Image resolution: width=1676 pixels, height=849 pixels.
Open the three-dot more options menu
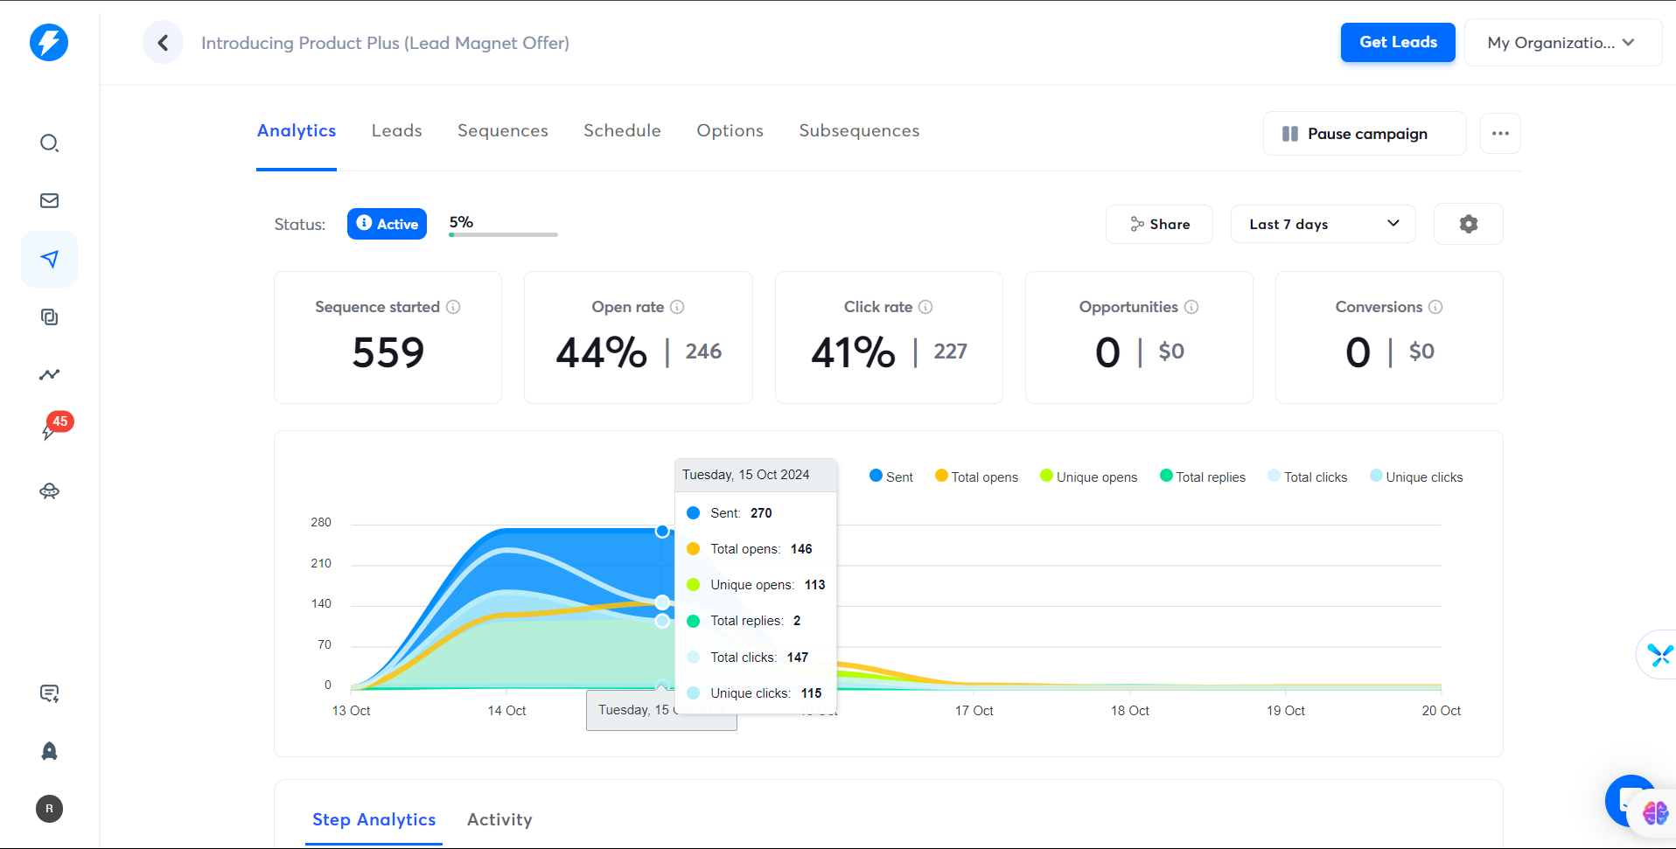[x=1500, y=134]
